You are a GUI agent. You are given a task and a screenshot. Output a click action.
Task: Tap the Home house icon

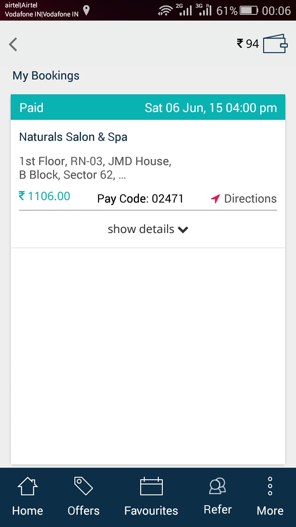click(x=28, y=486)
